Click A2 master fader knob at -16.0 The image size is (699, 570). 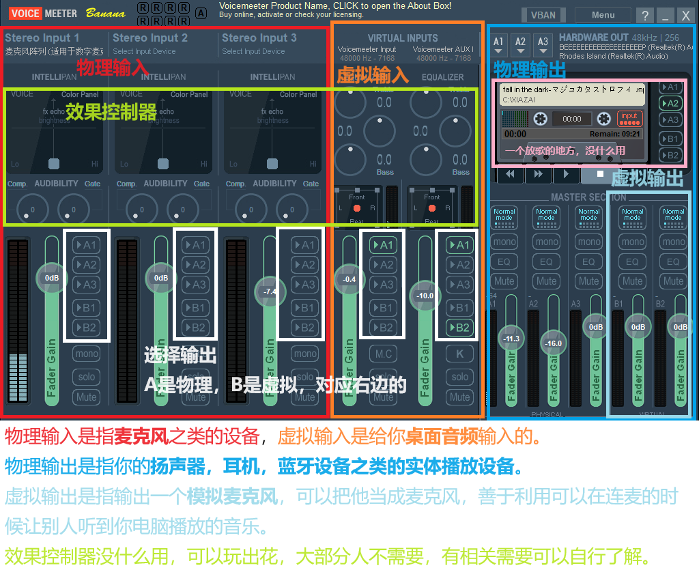(553, 343)
